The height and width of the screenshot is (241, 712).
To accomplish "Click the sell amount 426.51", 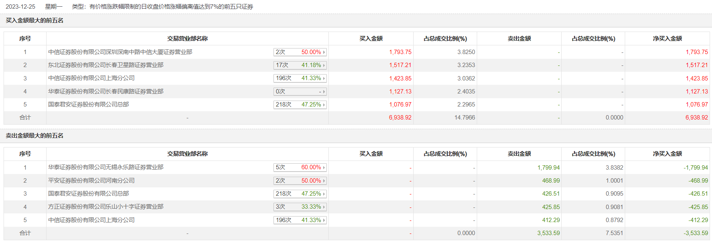I will tap(551, 194).
